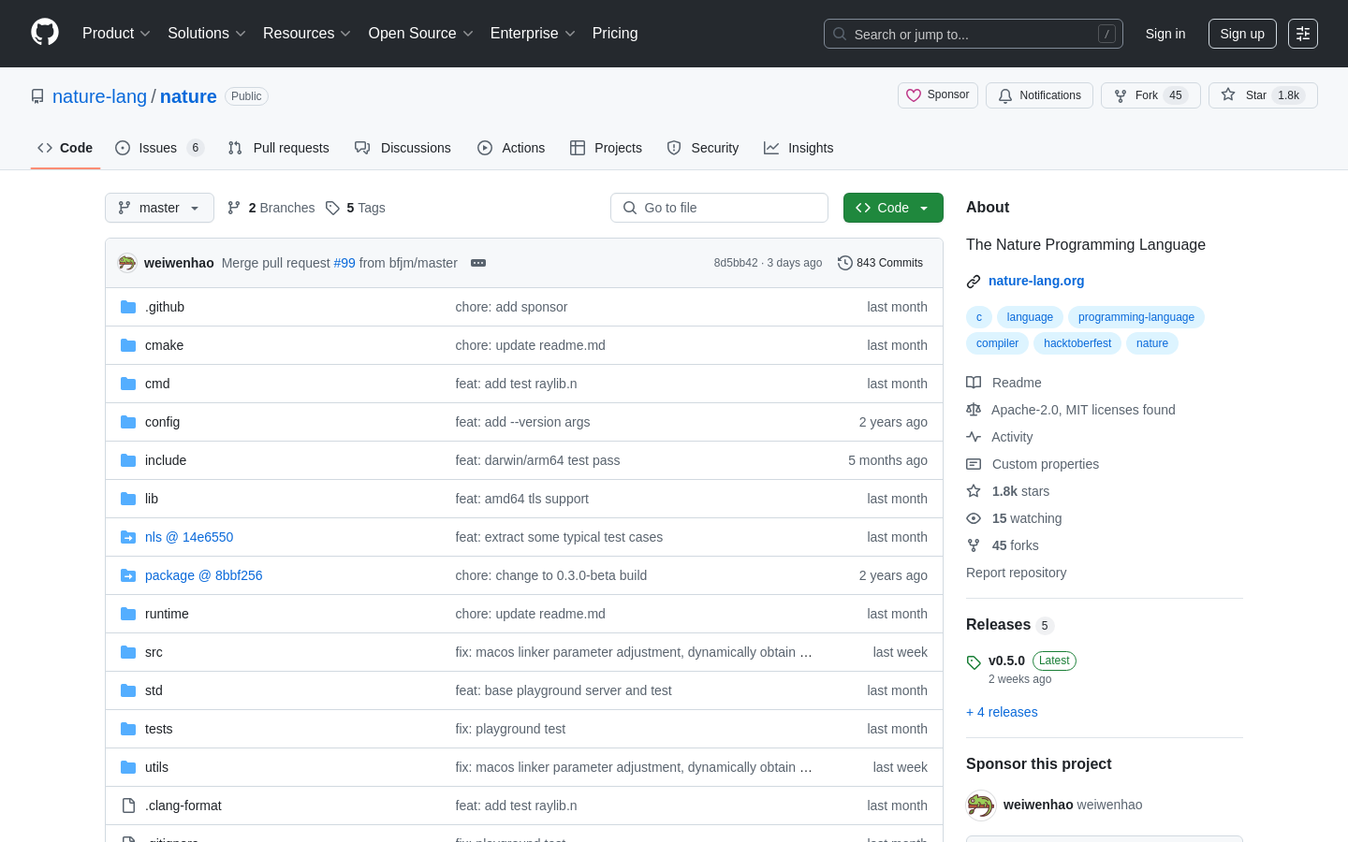The height and width of the screenshot is (842, 1348).
Task: Click the scale icon for licenses
Action: point(974,410)
